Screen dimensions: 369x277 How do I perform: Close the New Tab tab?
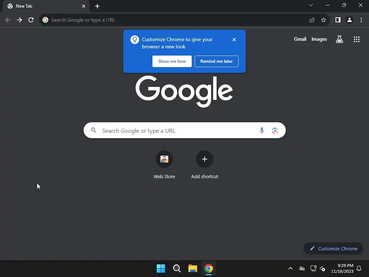tap(84, 6)
